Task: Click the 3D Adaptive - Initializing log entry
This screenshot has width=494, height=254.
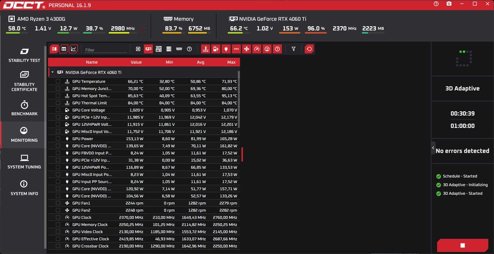Action: 465,185
